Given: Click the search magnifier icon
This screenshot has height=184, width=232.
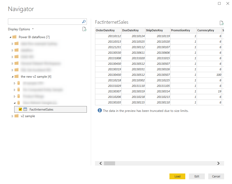Looking at the screenshot, I should click(x=84, y=22).
